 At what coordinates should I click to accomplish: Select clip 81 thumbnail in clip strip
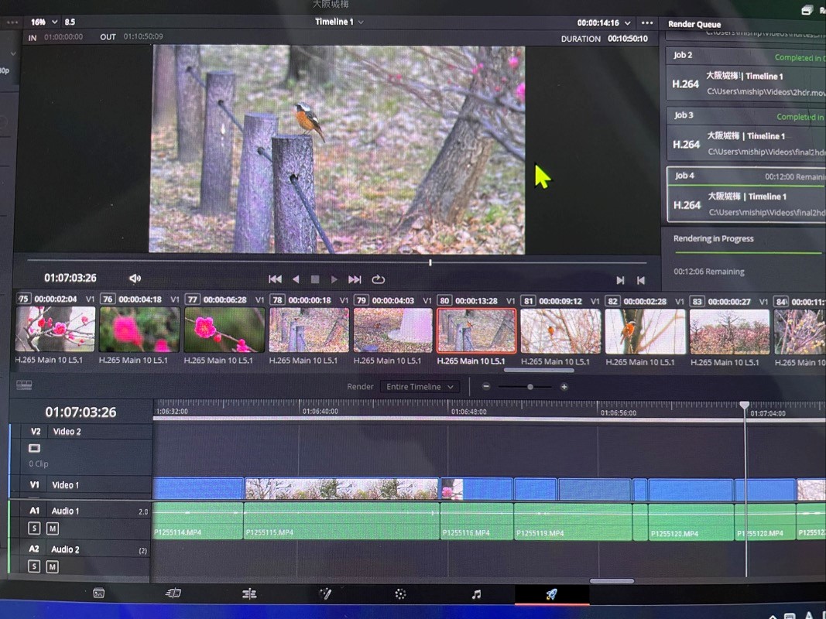560,331
